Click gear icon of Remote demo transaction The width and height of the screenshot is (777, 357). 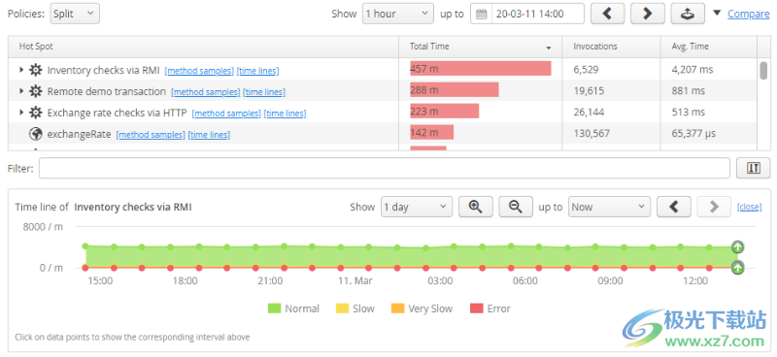tap(36, 91)
